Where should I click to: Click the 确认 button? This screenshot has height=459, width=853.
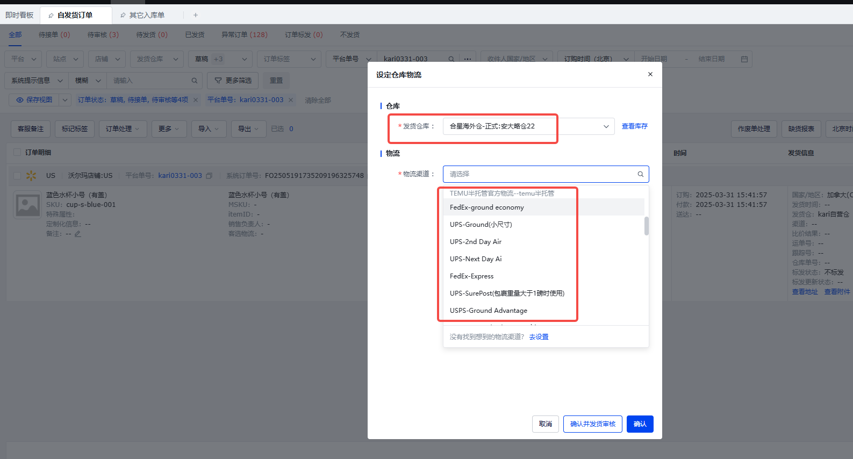[640, 424]
